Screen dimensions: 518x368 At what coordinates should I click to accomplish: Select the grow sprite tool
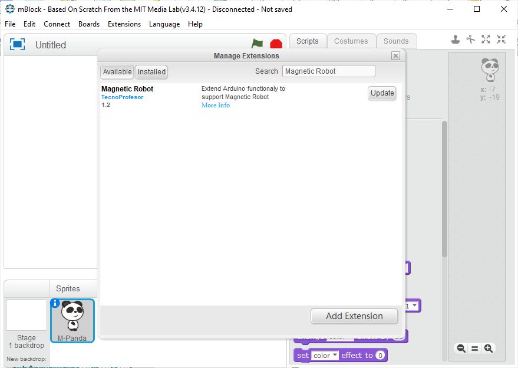point(486,40)
